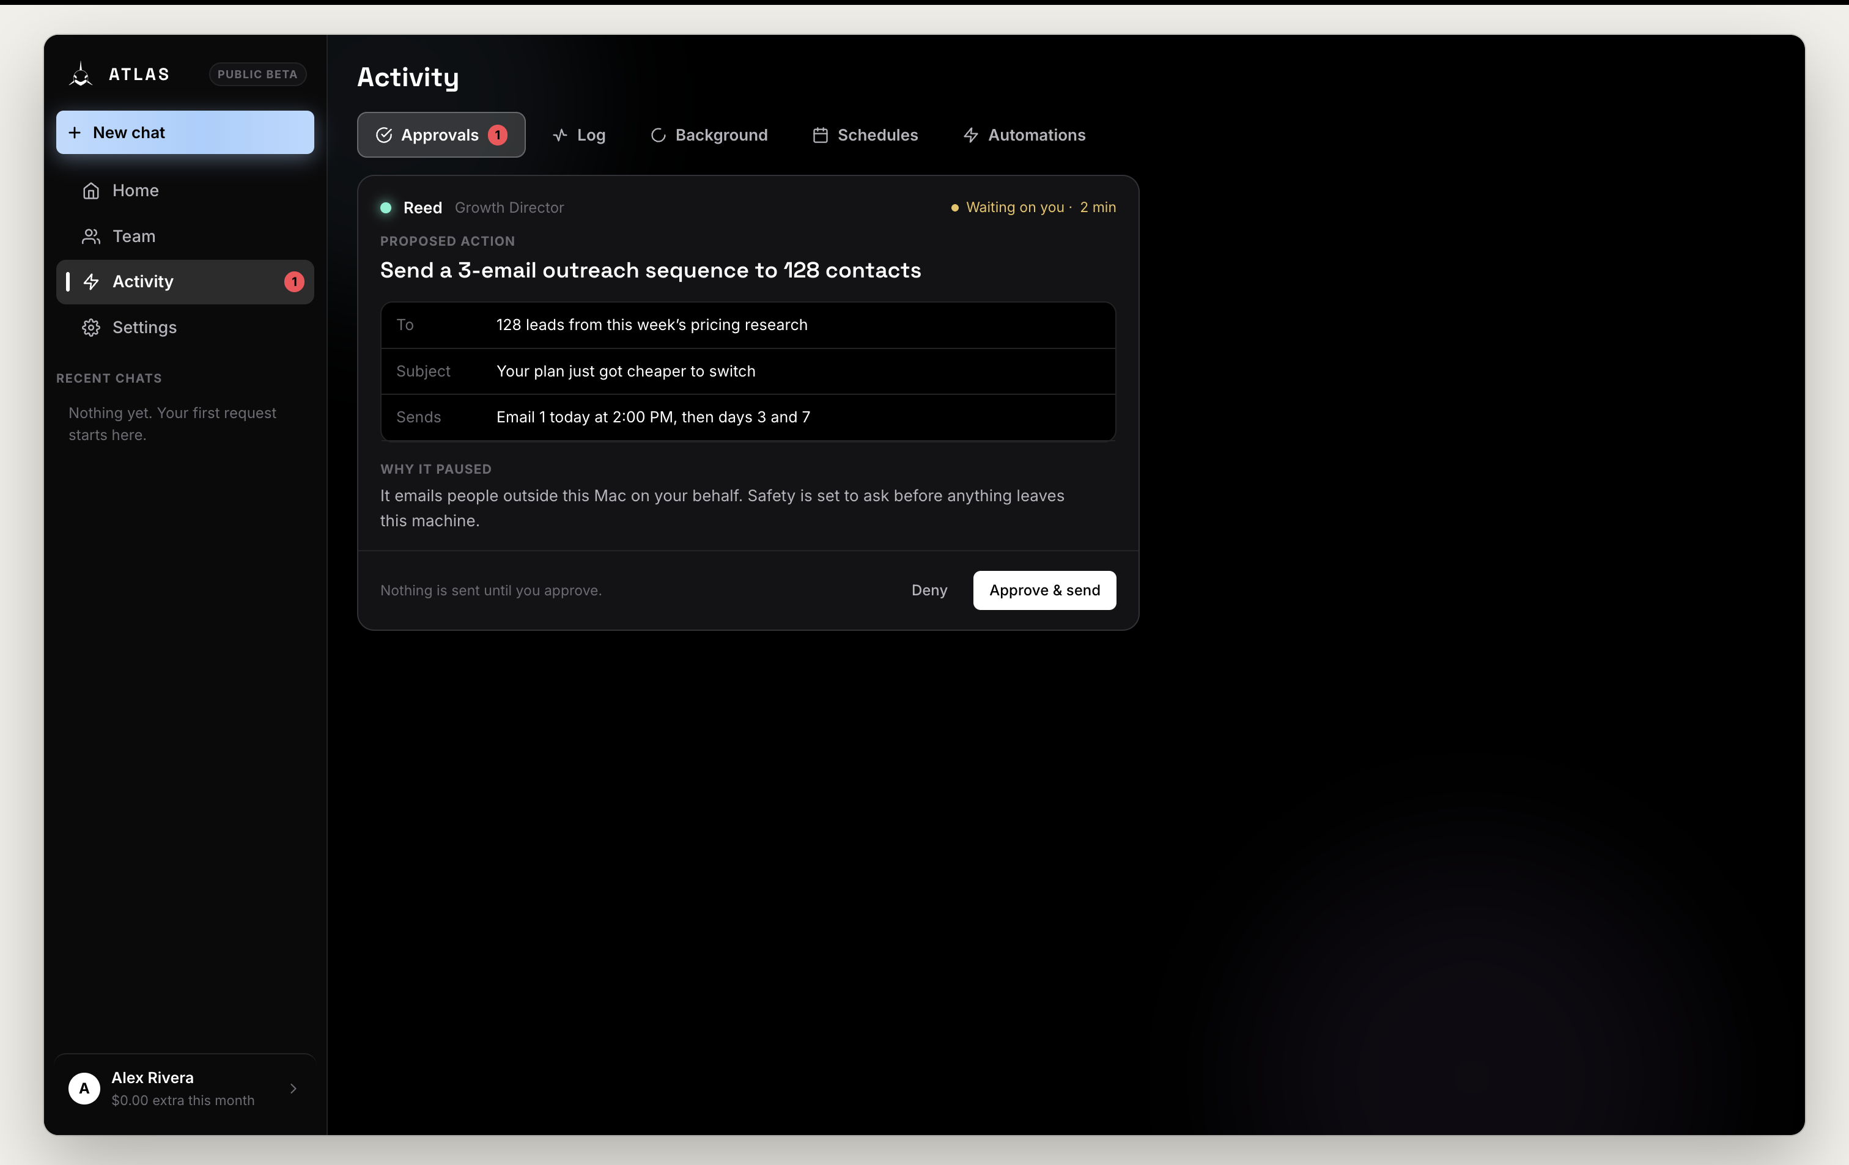Expand the Alex Rivera account chevron
The image size is (1849, 1165).
(x=293, y=1088)
